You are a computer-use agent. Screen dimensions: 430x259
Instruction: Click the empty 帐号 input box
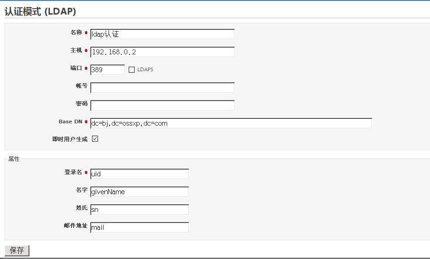pos(163,88)
